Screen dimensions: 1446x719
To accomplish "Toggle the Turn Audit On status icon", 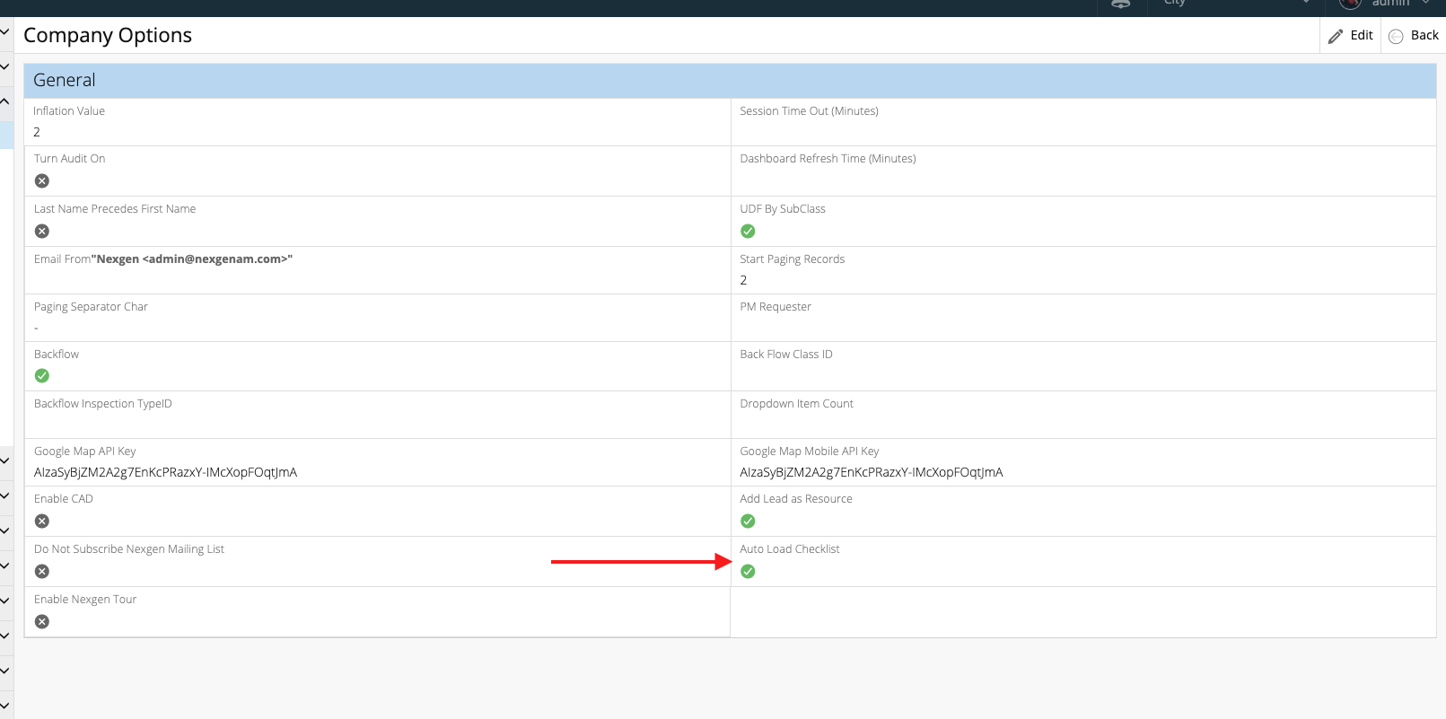I will pos(42,180).
